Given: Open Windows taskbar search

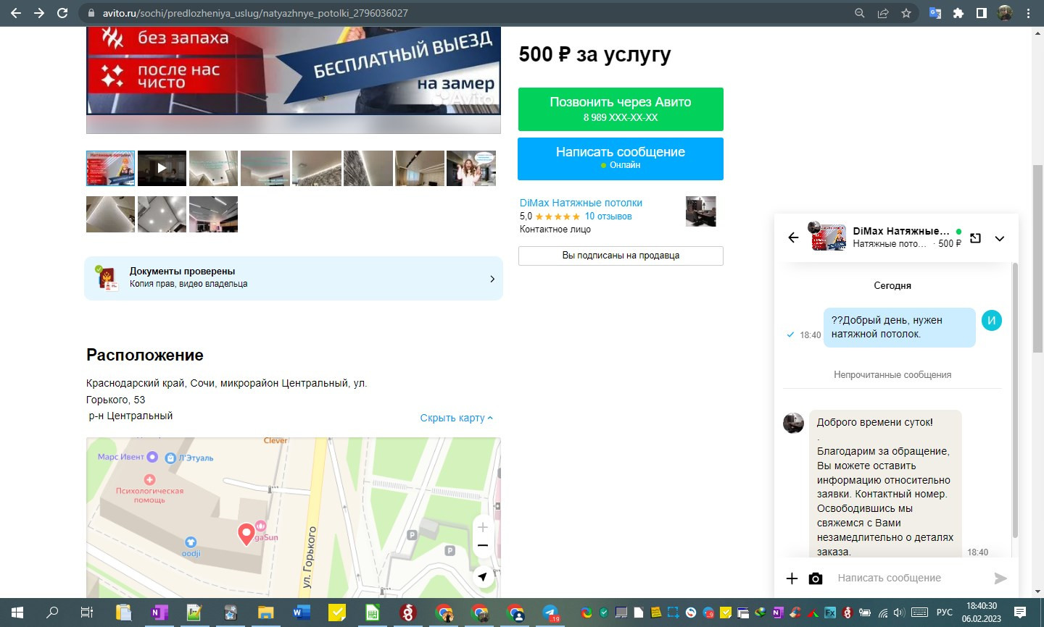Looking at the screenshot, I should (x=52, y=613).
